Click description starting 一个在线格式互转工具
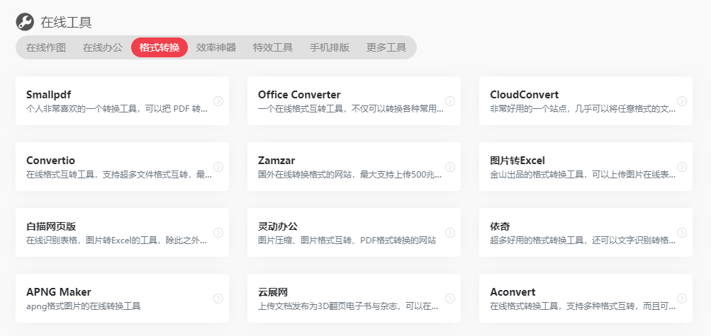 pyautogui.click(x=350, y=109)
